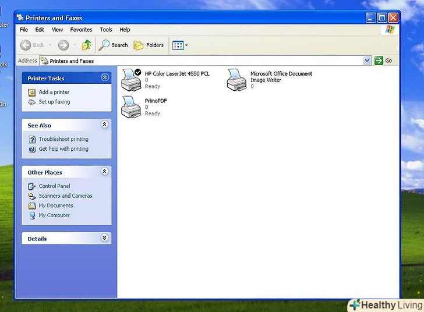Click Microsoft Office Document Image Writer name

[x=281, y=77]
